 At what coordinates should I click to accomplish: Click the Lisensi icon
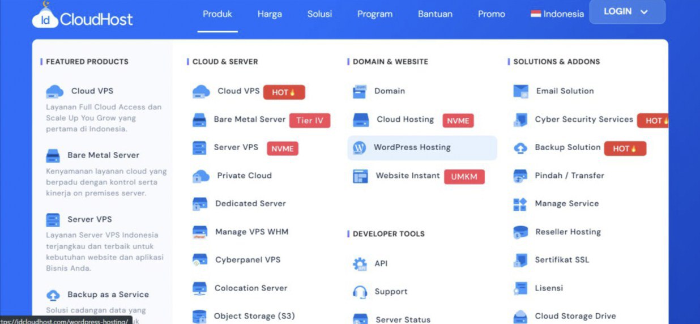point(520,288)
